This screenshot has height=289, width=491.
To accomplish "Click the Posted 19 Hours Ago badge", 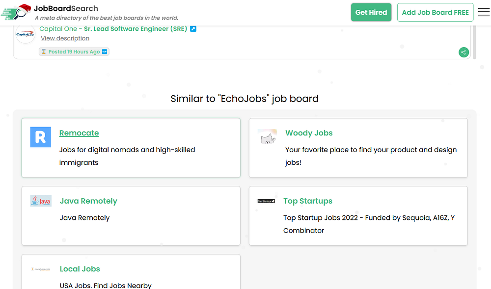I will [x=74, y=52].
